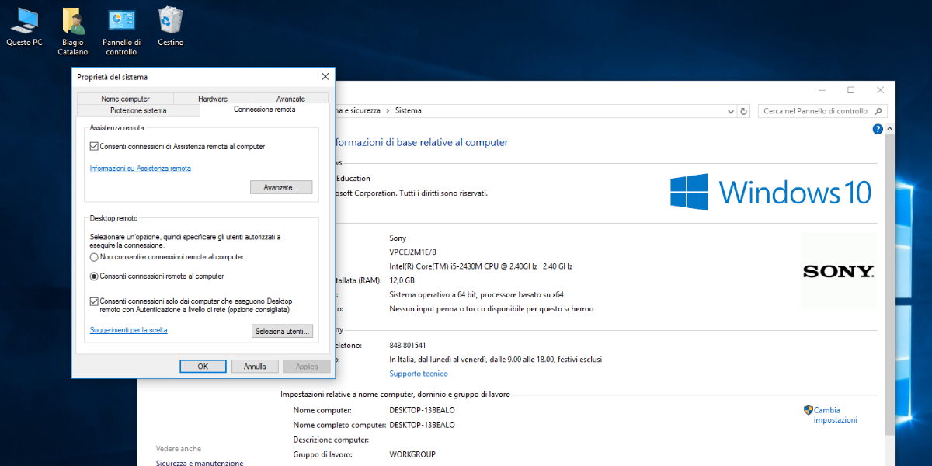Click the 12,0 GB RAM value
Screen dimensions: 932x466
click(x=402, y=280)
